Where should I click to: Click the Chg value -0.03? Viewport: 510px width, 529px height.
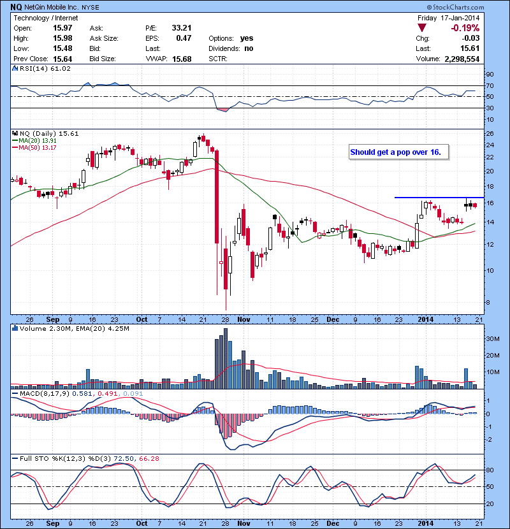click(470, 38)
